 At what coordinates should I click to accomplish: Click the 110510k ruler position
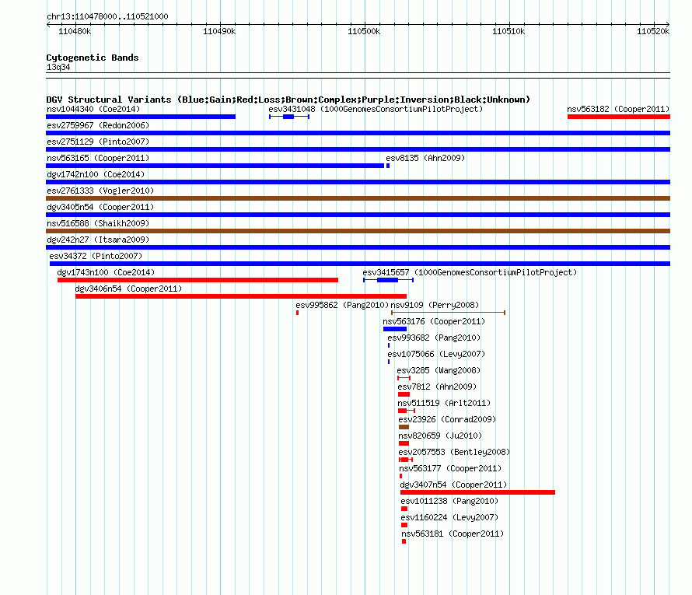click(509, 31)
